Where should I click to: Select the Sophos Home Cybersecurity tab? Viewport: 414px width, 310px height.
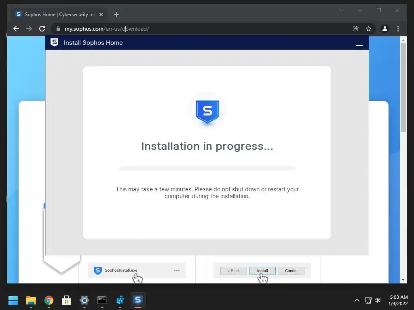tap(59, 15)
